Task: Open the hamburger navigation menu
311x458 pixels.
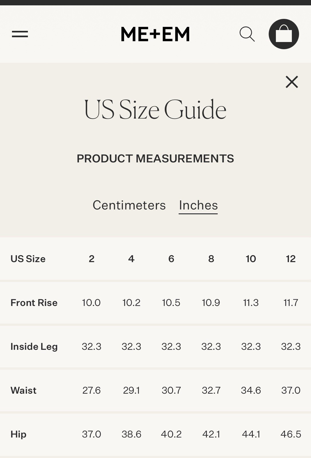Action: pyautogui.click(x=20, y=34)
